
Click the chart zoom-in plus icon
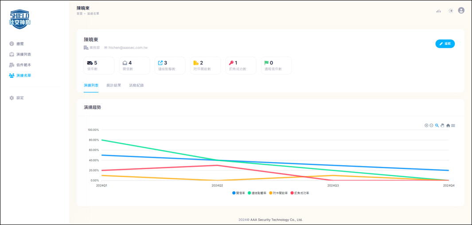[x=426, y=126]
